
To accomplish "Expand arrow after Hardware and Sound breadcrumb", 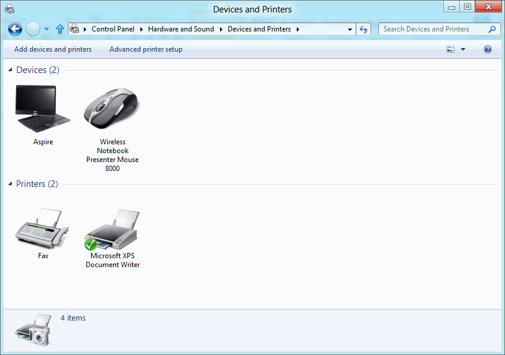I will (x=221, y=29).
